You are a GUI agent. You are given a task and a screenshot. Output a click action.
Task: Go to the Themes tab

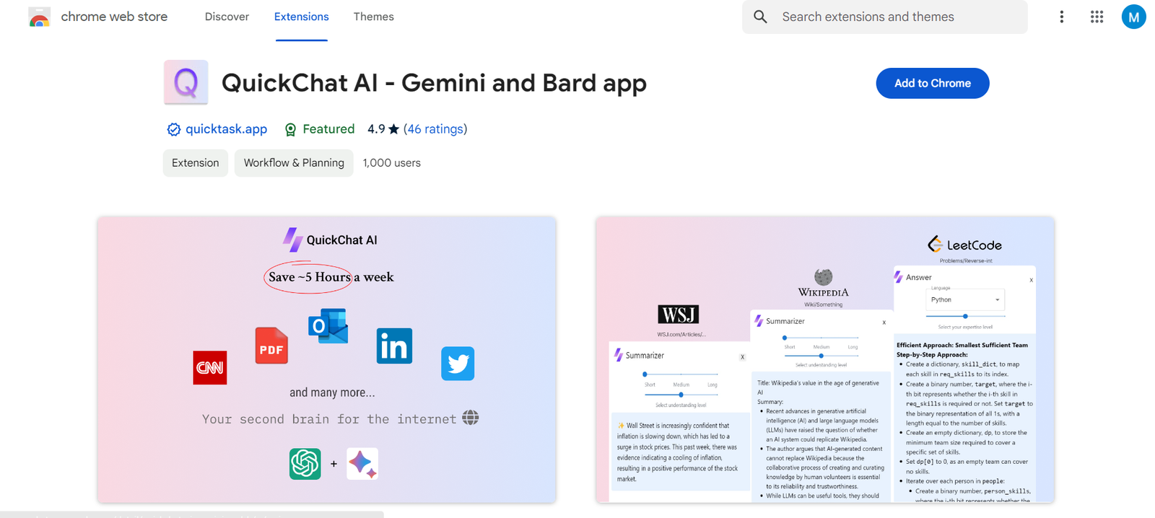(x=373, y=17)
